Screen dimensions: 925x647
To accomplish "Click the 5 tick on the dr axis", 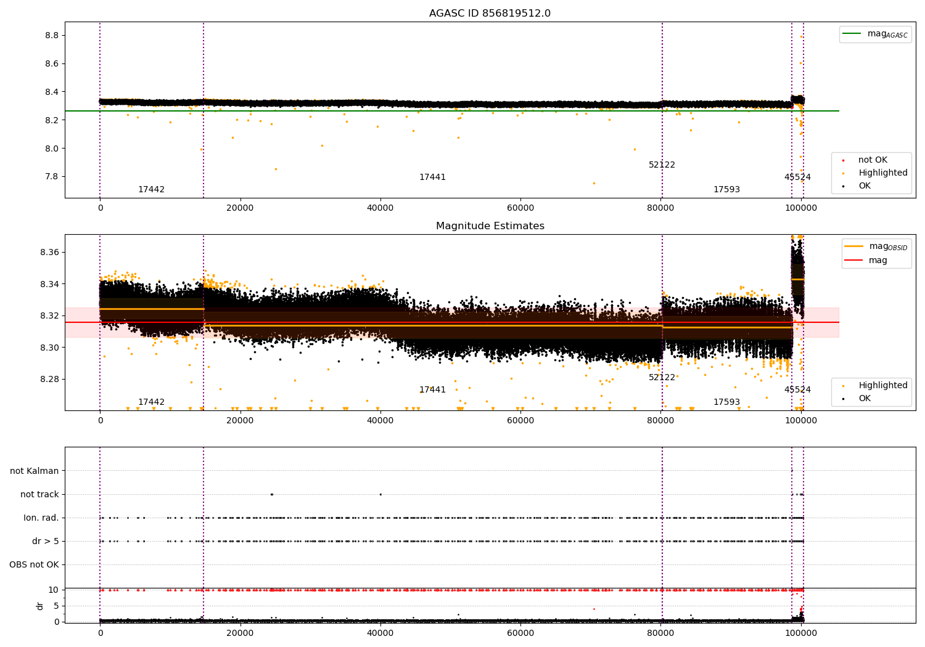I will tap(56, 606).
